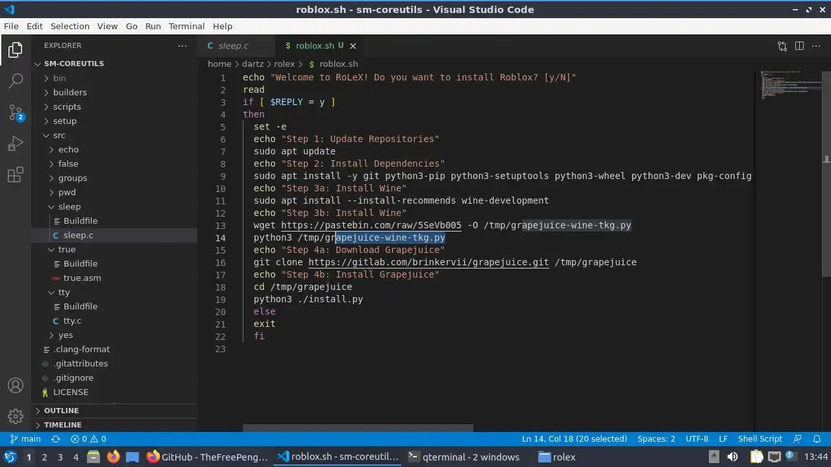Click the show desktop taskbar icon
Viewport: 831px width, 467px height.
tap(132, 457)
